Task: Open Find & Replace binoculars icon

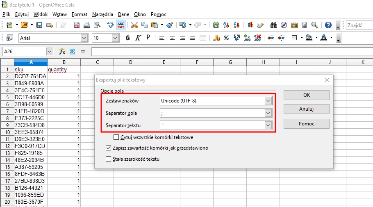Action: 274,25
